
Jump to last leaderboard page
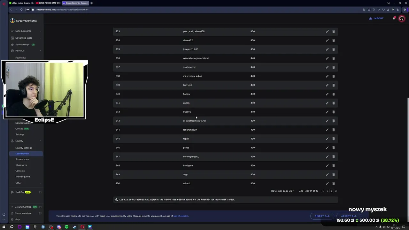coord(336,191)
